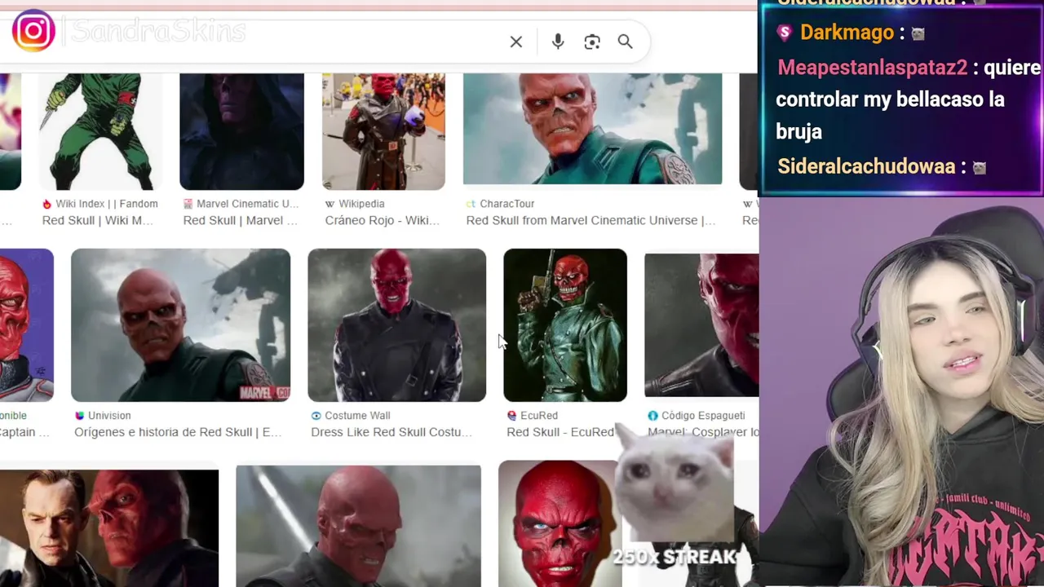Click the 'Univision' source label
This screenshot has height=587, width=1044.
109,416
